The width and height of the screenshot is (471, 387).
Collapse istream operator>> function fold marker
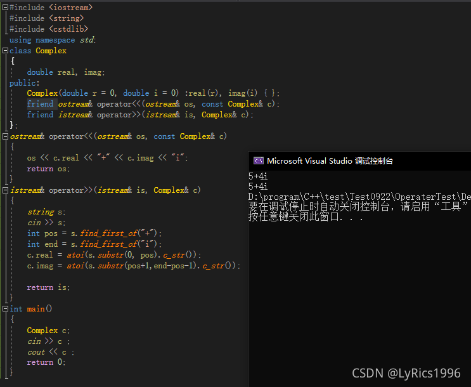click(5, 190)
